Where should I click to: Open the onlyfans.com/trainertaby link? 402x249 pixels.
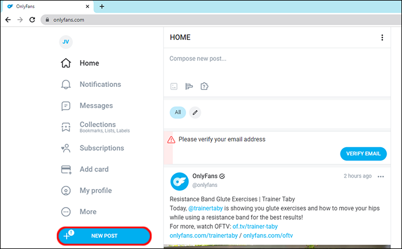[203, 235]
